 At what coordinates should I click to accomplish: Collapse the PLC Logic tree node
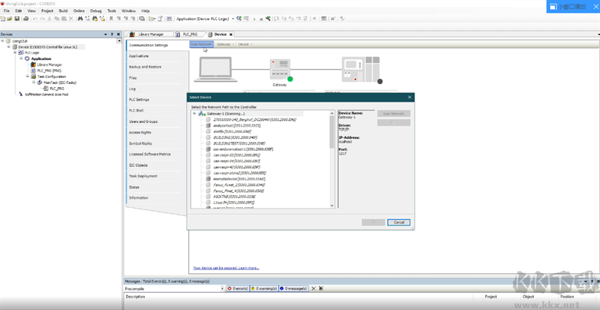point(16,52)
